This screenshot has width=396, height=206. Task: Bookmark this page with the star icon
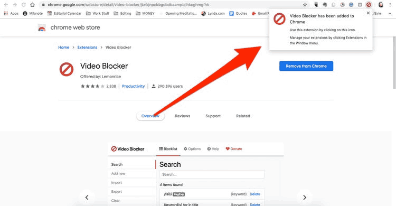[x=305, y=5]
